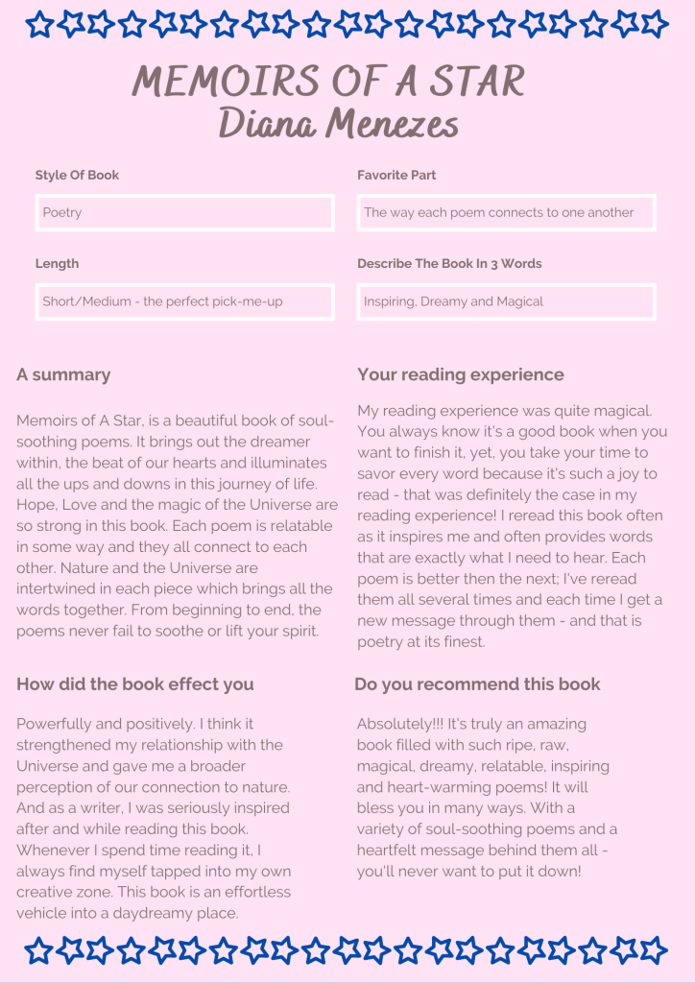The height and width of the screenshot is (983, 695).
Task: Select the Favorite Part answer field
Action: 506,213
